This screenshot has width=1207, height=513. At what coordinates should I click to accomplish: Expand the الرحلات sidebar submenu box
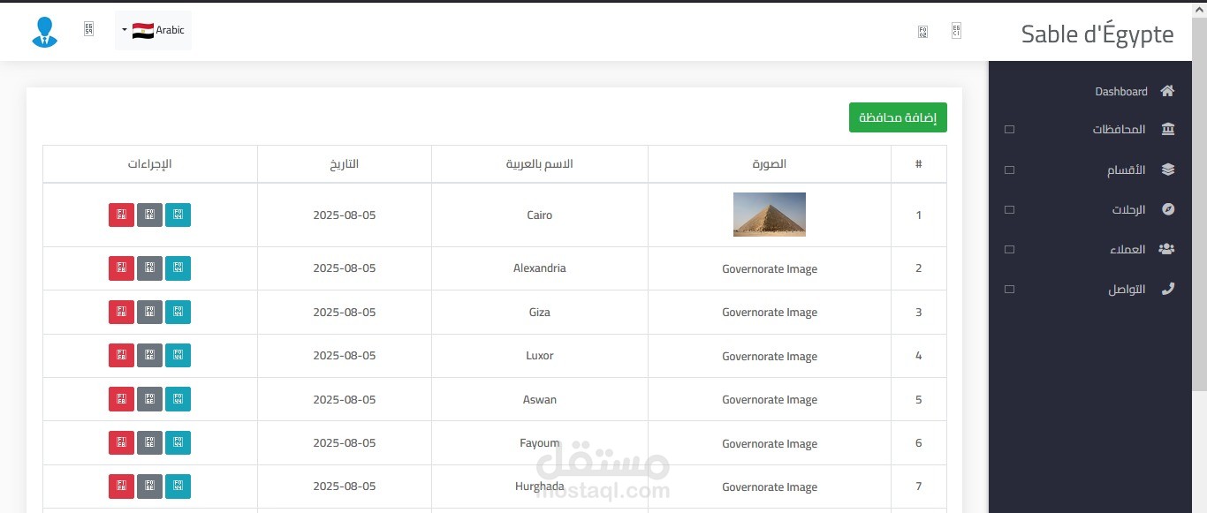click(x=1010, y=209)
